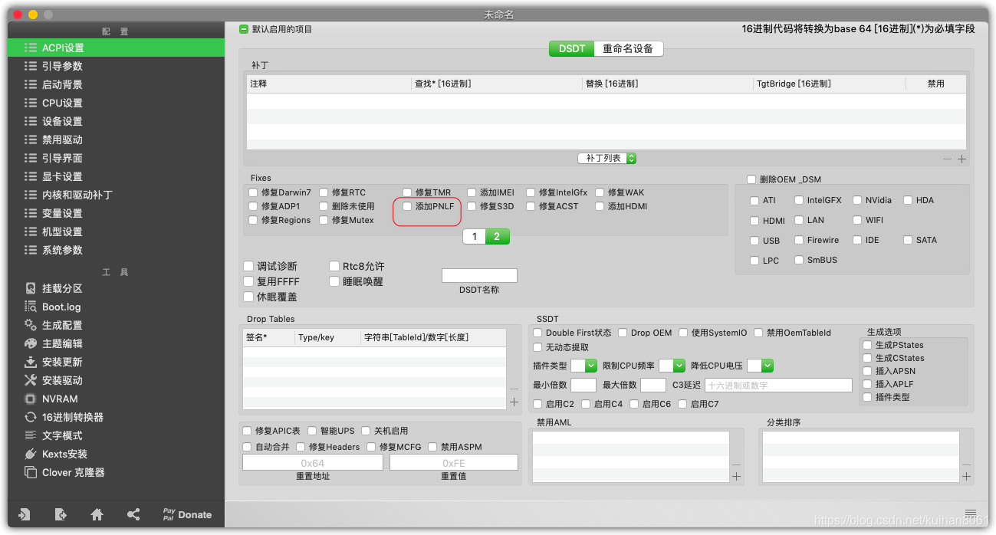The width and height of the screenshot is (996, 535).
Task: Add entry to 禁用AML list
Action: pyautogui.click(x=736, y=476)
